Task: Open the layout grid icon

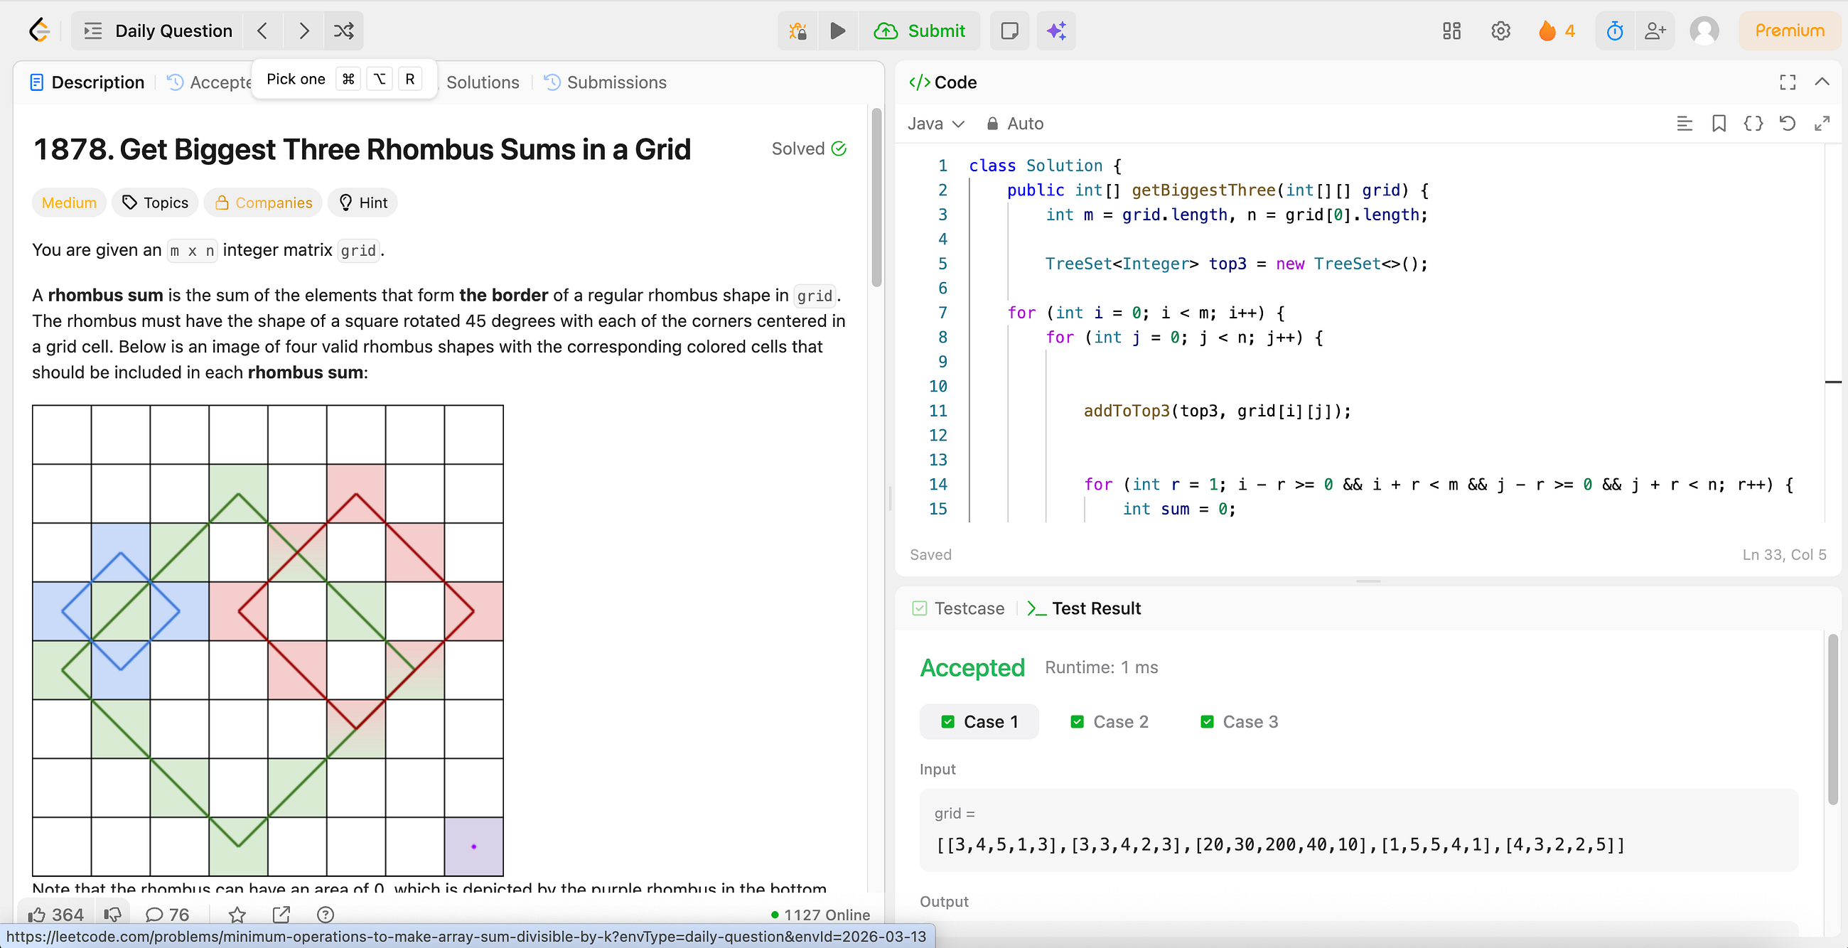Action: pyautogui.click(x=1452, y=31)
